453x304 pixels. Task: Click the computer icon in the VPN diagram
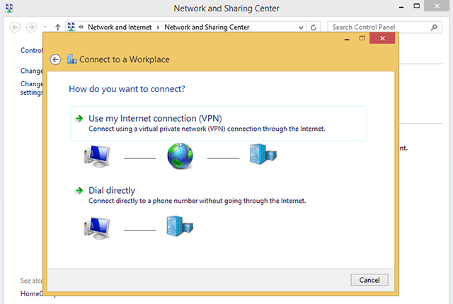click(x=97, y=156)
